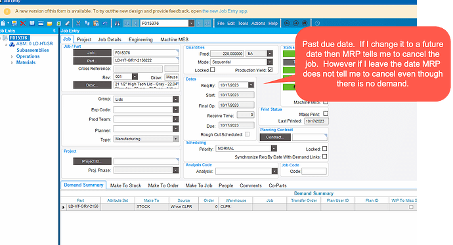Open the Help menu
Image resolution: width=453 pixels, height=245 pixels.
tap(273, 24)
